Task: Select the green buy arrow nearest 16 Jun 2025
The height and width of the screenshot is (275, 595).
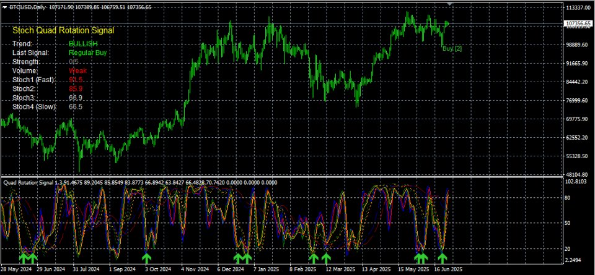Action: [x=443, y=258]
